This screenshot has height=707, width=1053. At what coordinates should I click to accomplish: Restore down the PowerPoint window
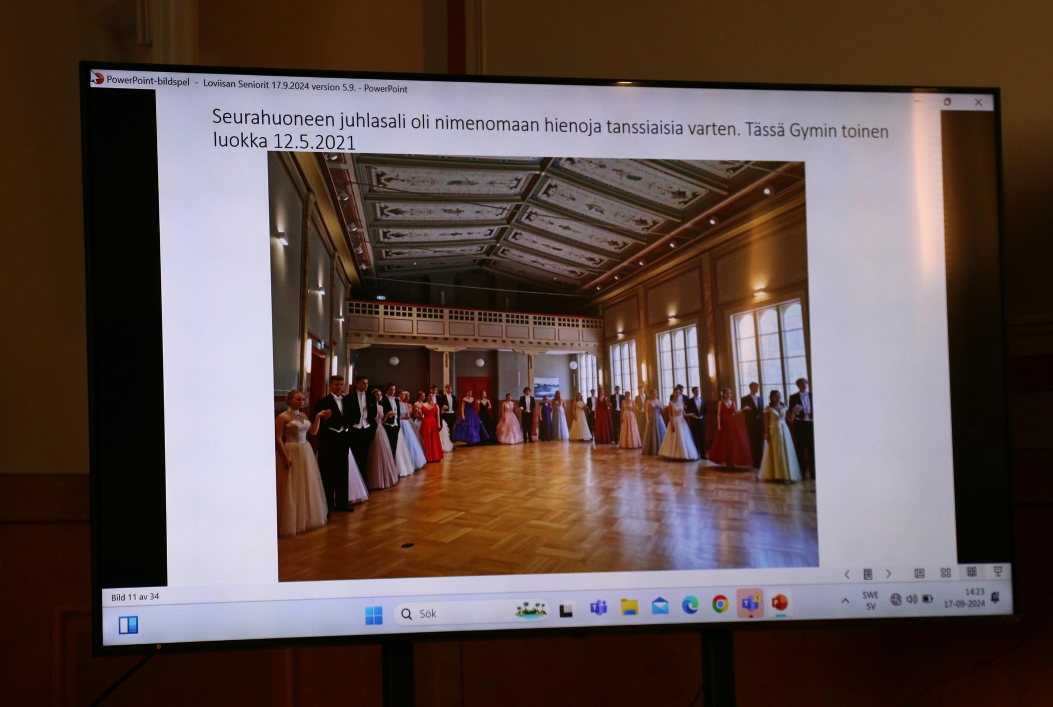pos(948,102)
